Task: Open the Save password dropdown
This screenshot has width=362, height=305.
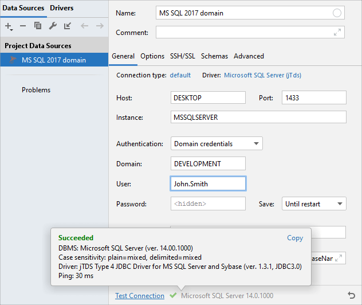Action: pos(314,204)
